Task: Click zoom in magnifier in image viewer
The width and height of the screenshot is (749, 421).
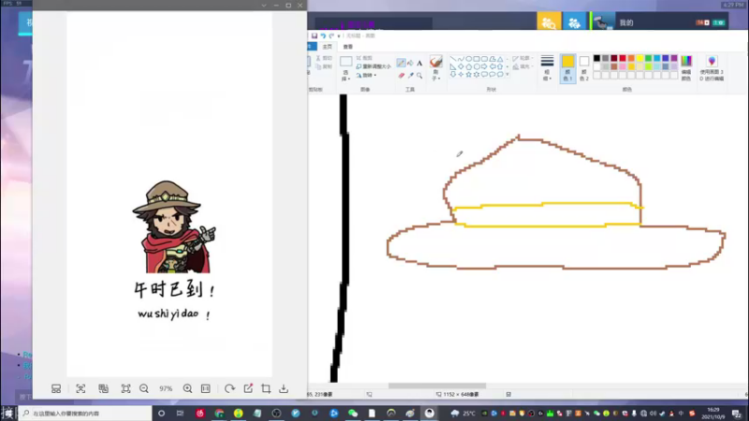Action: click(x=187, y=388)
